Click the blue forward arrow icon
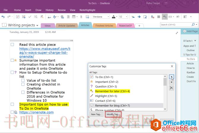This screenshot has height=133, width=199. pos(139,17)
